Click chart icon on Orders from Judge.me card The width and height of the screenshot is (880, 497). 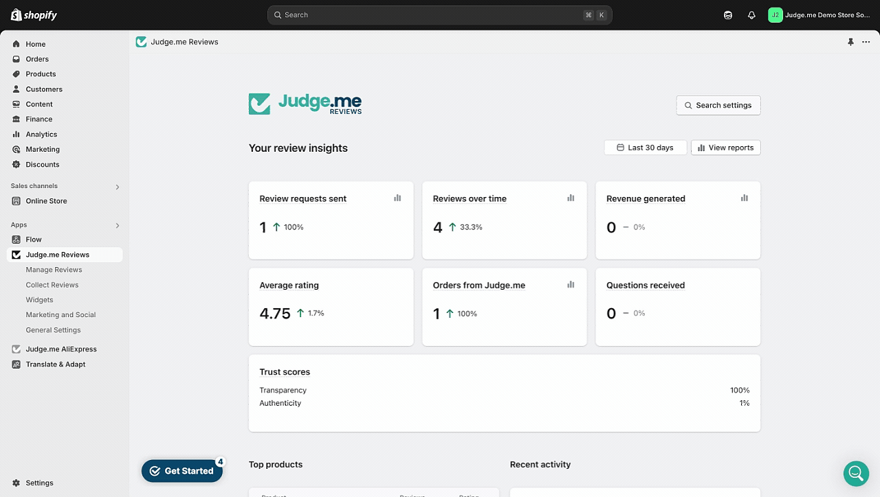(571, 284)
